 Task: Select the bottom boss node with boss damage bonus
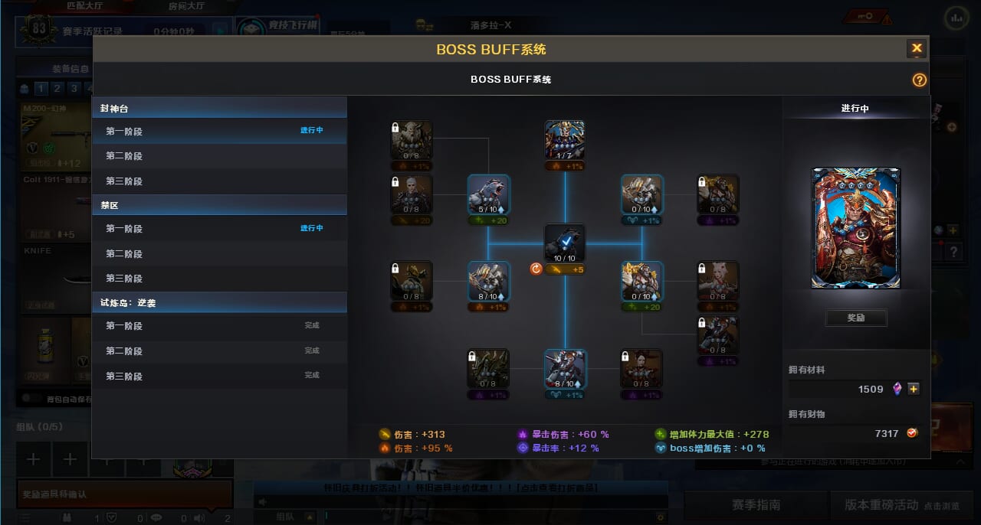coord(565,369)
